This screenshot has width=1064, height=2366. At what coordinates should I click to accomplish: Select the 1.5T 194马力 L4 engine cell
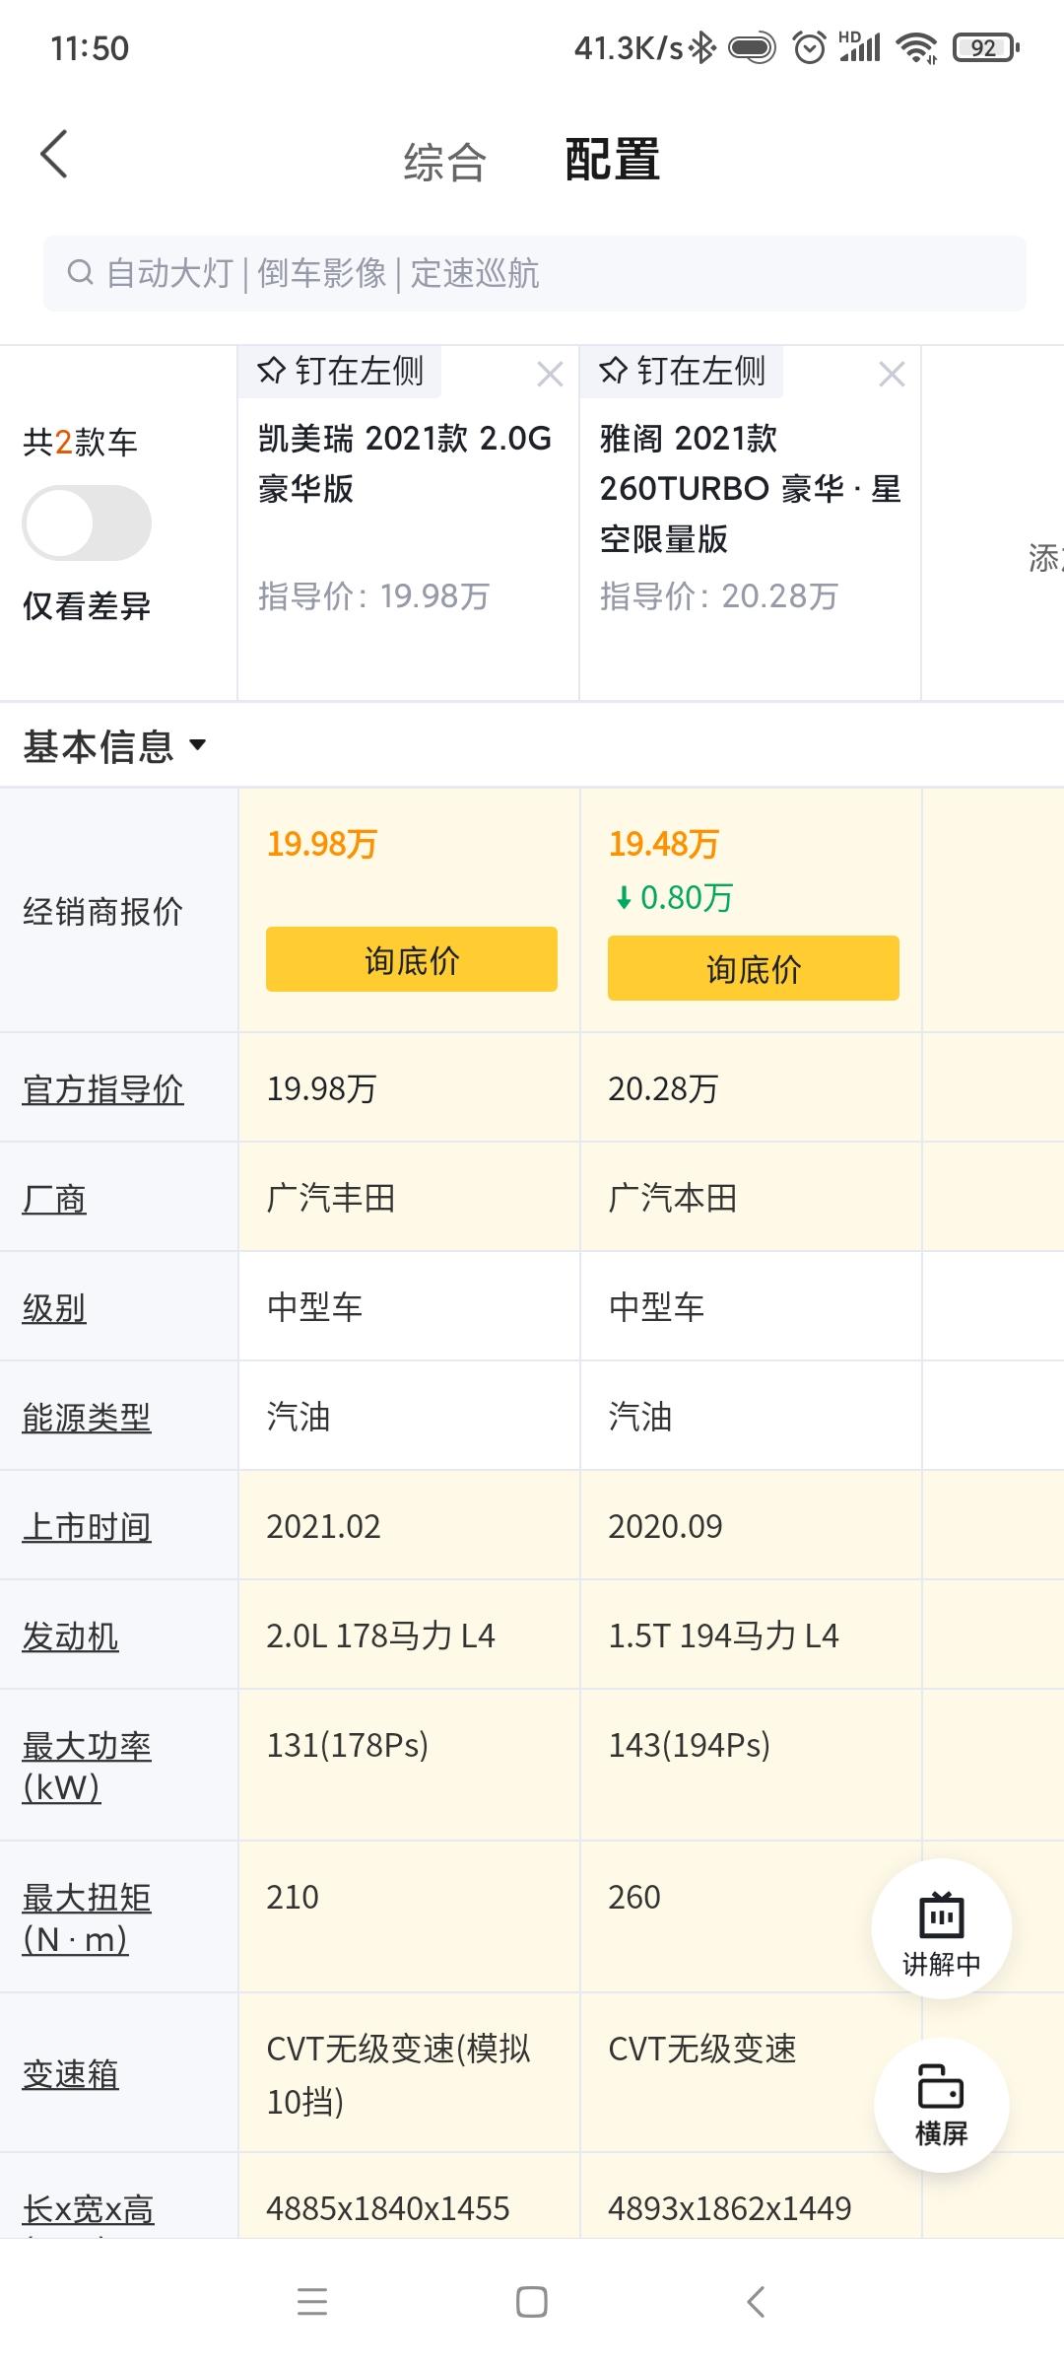[x=751, y=1635]
